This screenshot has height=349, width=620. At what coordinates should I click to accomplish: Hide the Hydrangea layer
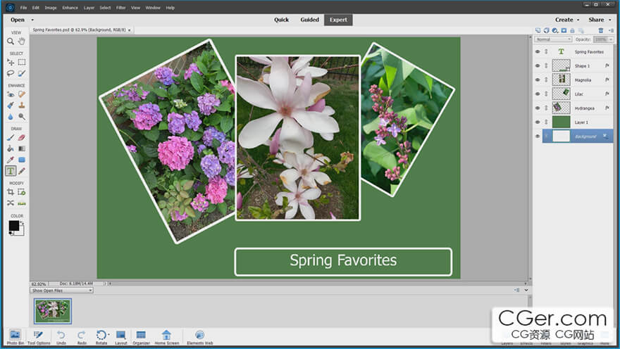(538, 108)
